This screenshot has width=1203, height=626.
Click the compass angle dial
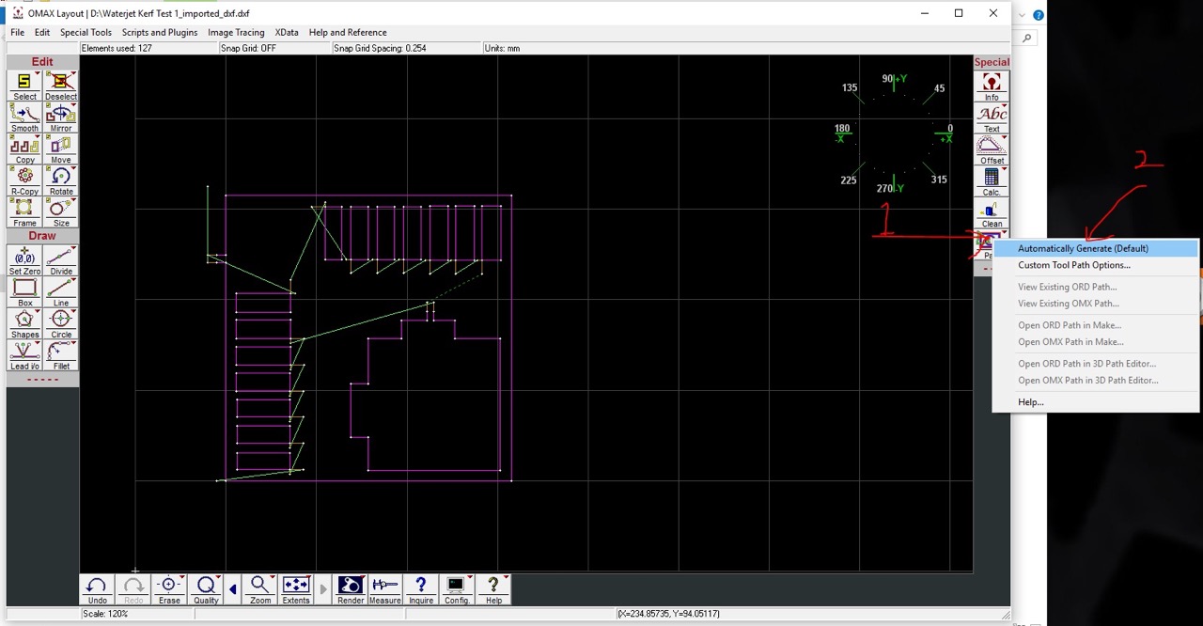click(894, 133)
